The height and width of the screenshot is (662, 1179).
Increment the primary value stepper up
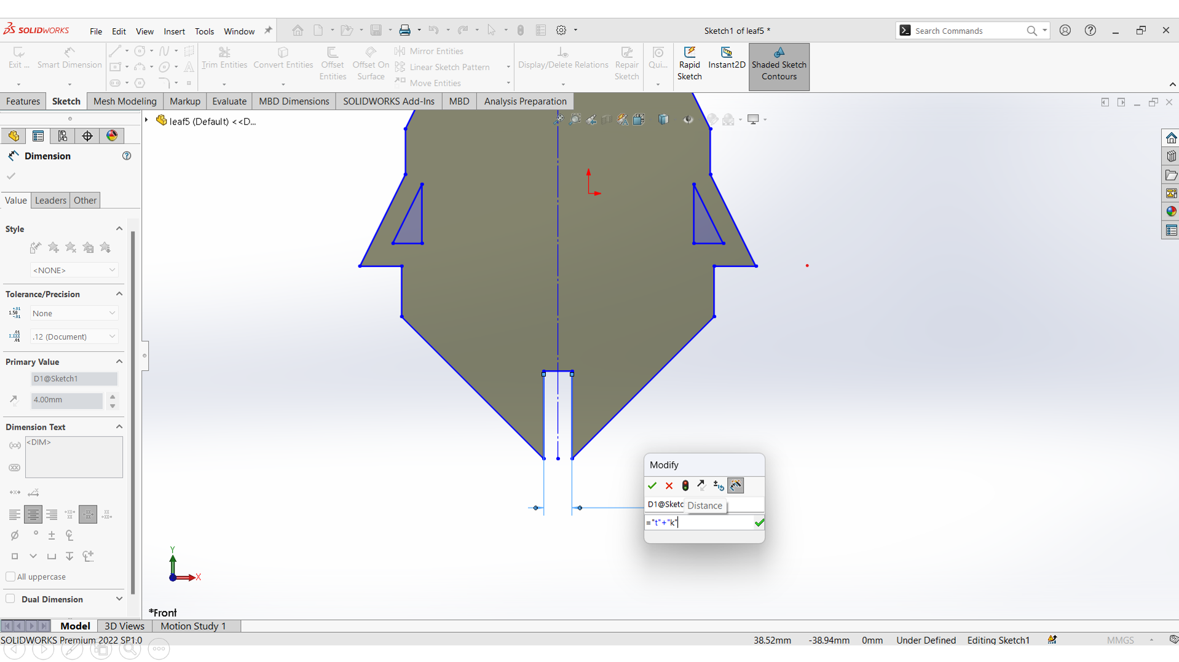click(x=112, y=397)
